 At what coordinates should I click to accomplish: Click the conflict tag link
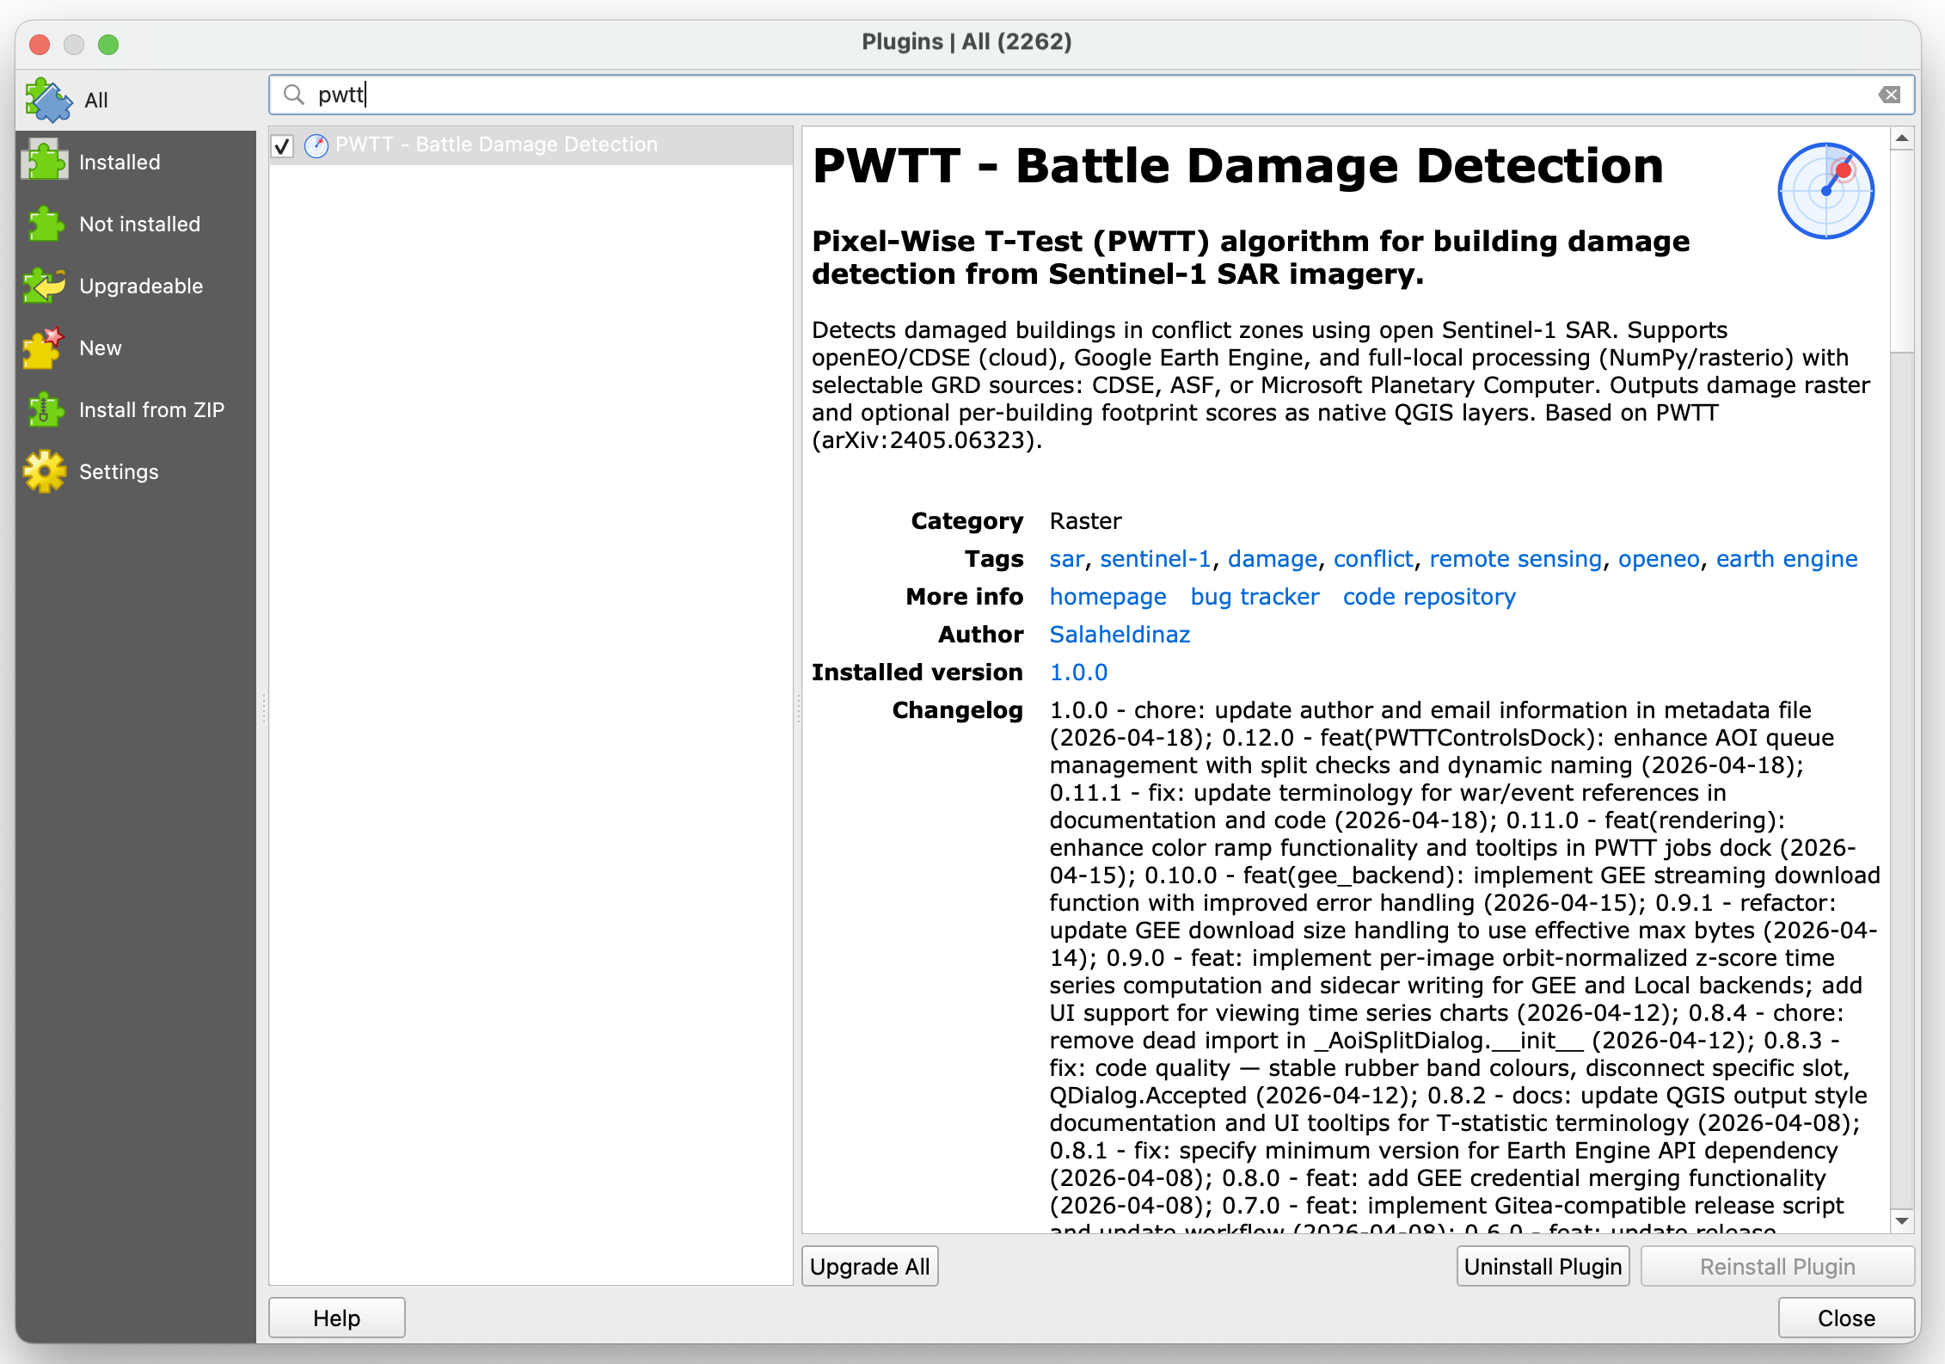tap(1373, 559)
